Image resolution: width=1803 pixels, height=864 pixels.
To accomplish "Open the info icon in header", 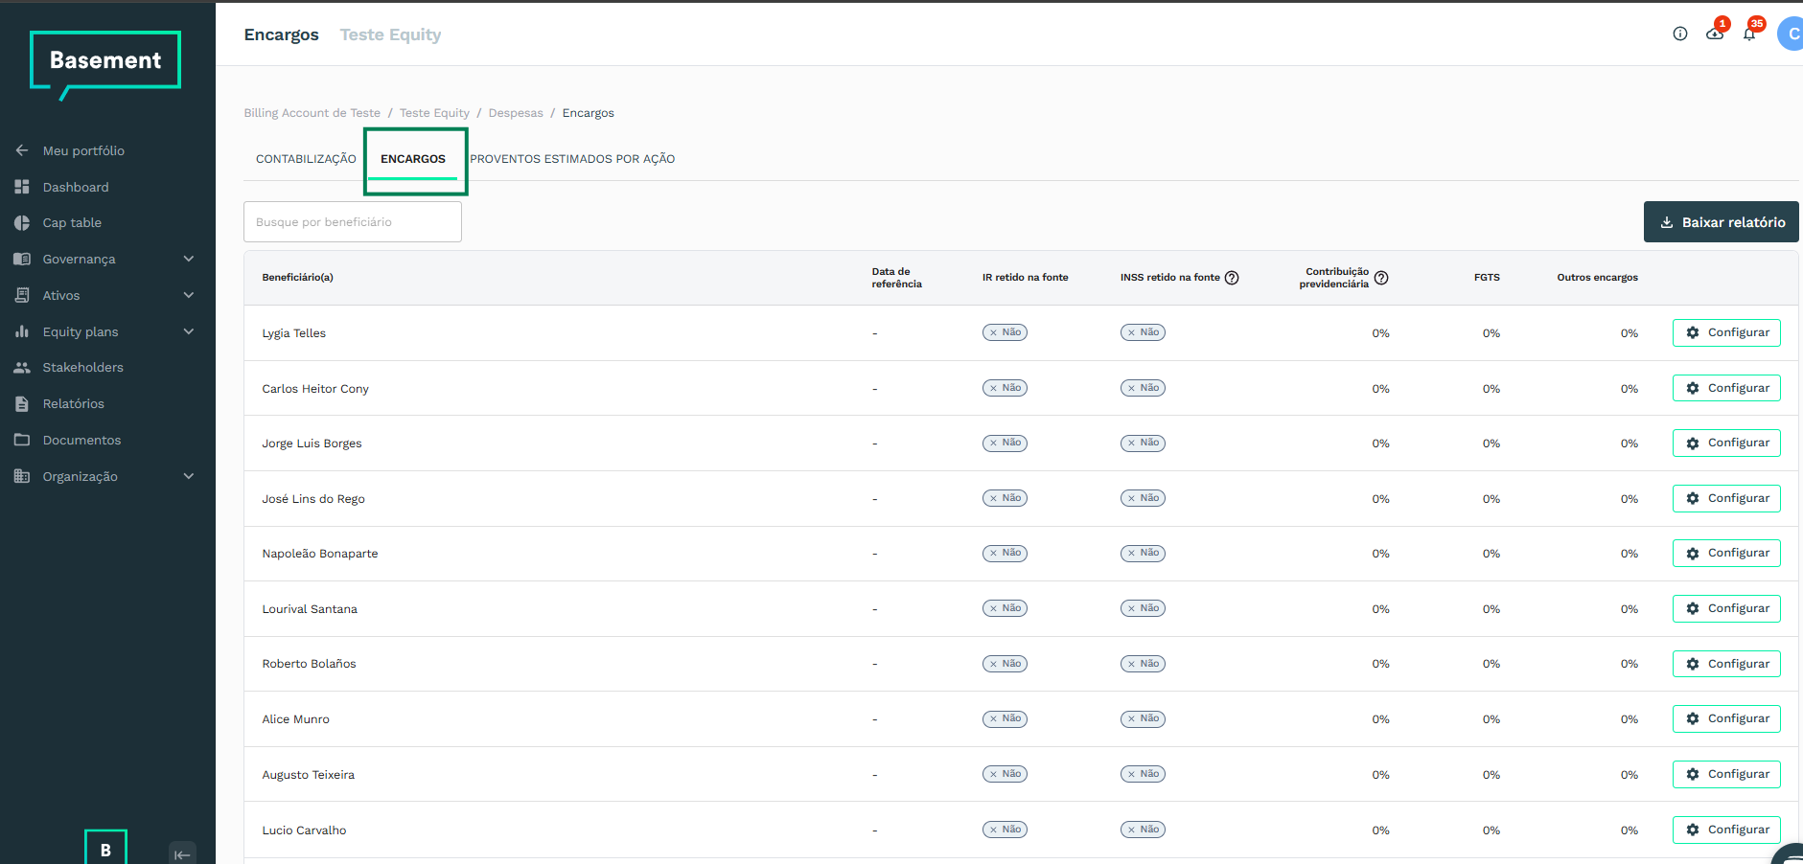I will [1680, 34].
